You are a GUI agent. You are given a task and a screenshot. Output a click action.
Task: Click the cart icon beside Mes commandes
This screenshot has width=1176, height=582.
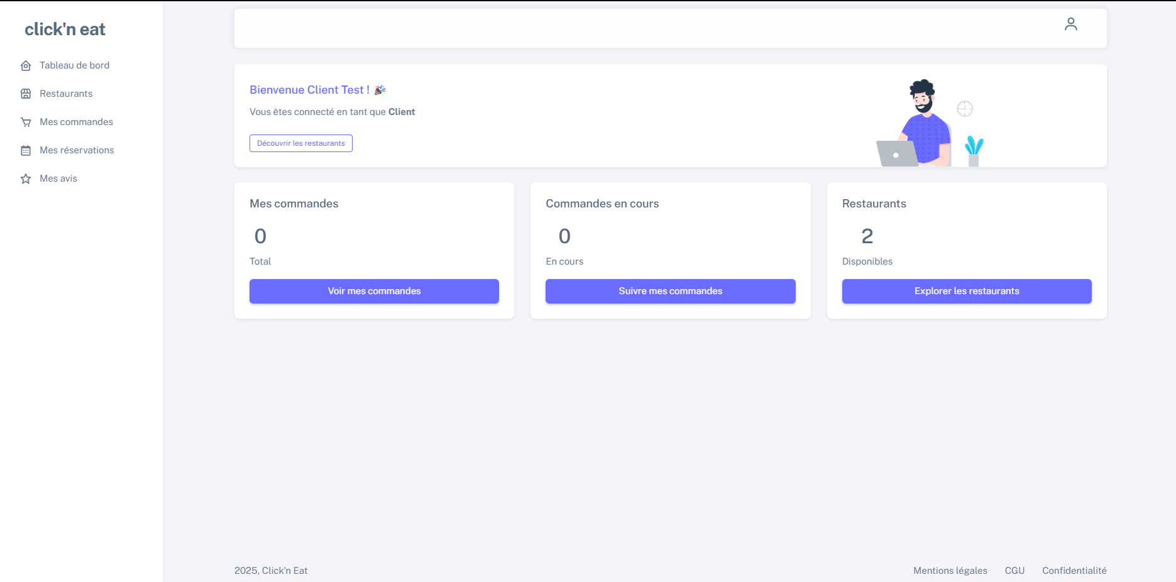[x=26, y=123]
